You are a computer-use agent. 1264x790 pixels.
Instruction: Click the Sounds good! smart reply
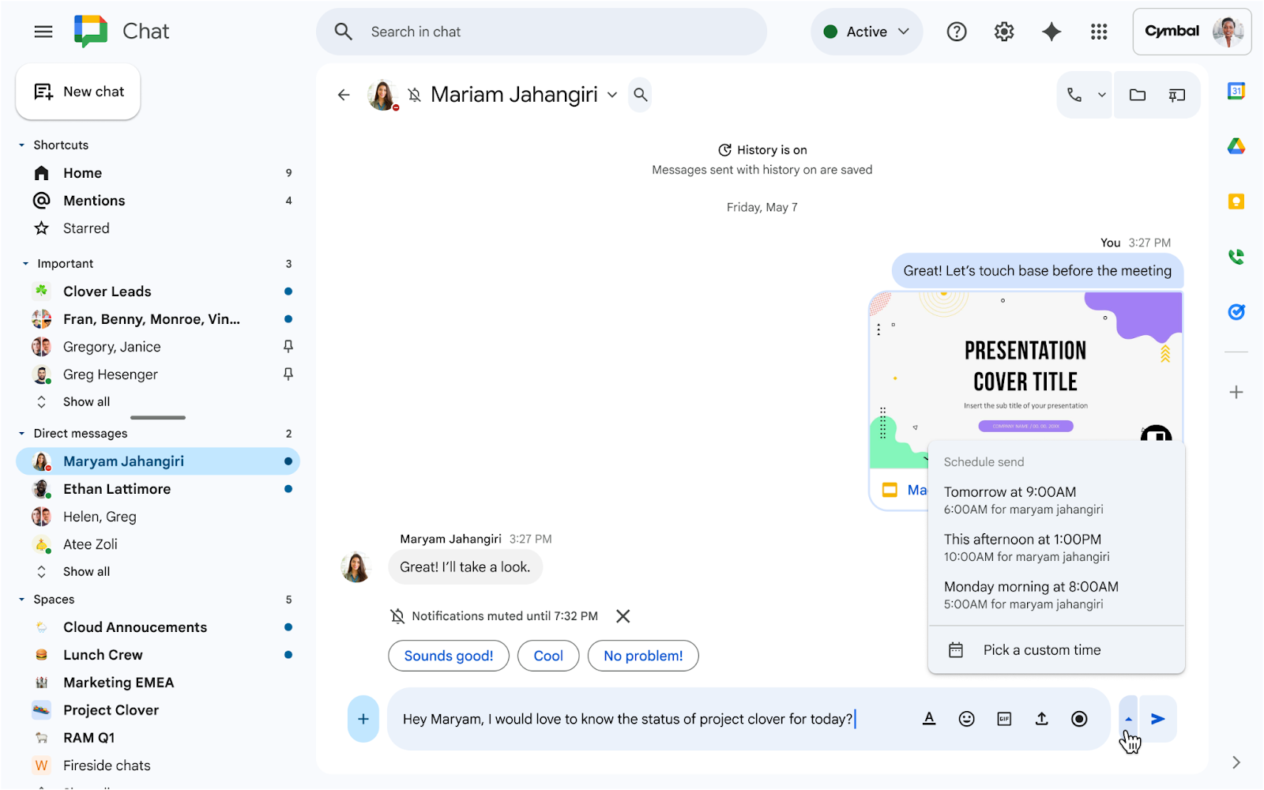click(448, 656)
